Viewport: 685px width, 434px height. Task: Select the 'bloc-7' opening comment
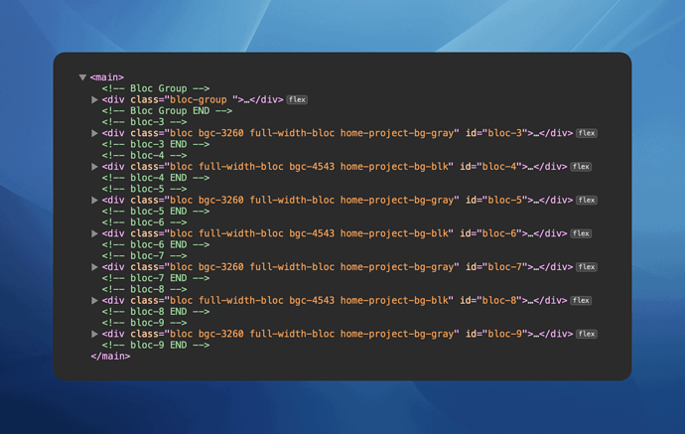click(x=144, y=255)
